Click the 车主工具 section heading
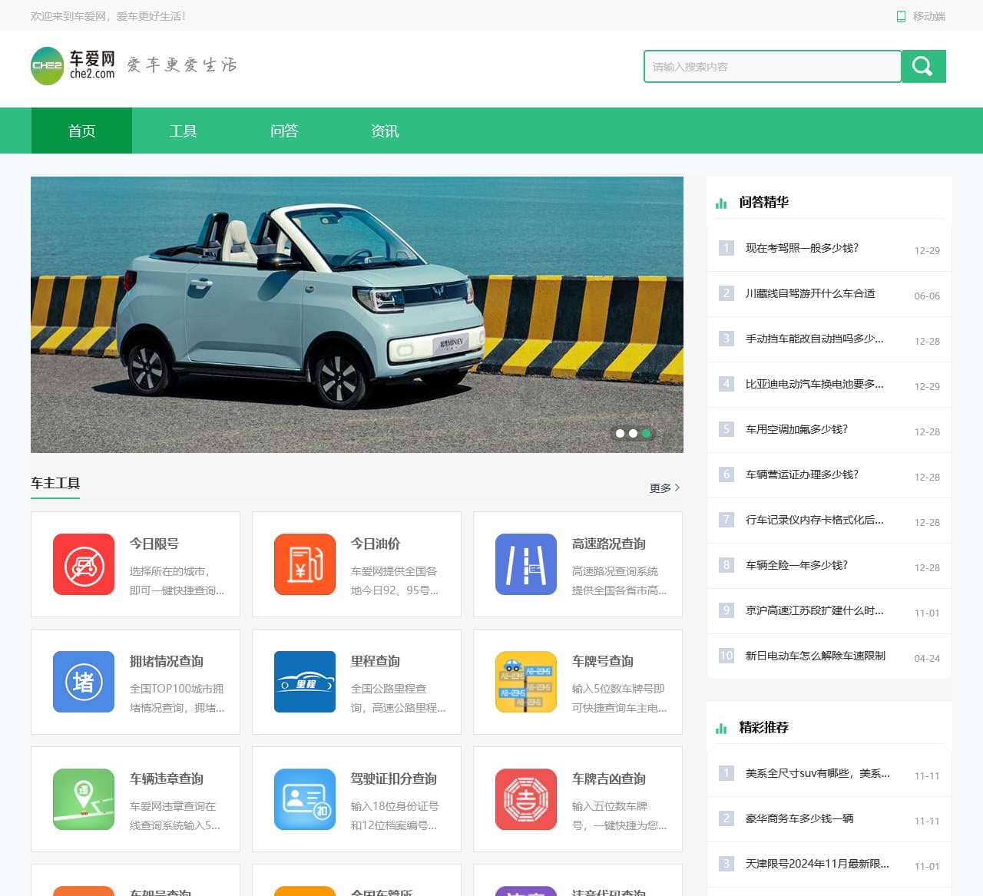983x896 pixels. [55, 483]
